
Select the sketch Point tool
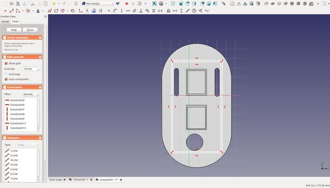coord(5,11)
